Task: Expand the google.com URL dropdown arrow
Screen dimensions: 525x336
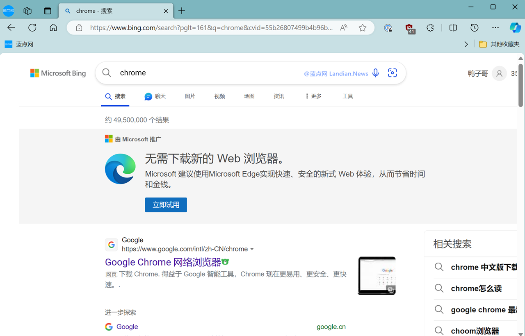Action: 252,249
